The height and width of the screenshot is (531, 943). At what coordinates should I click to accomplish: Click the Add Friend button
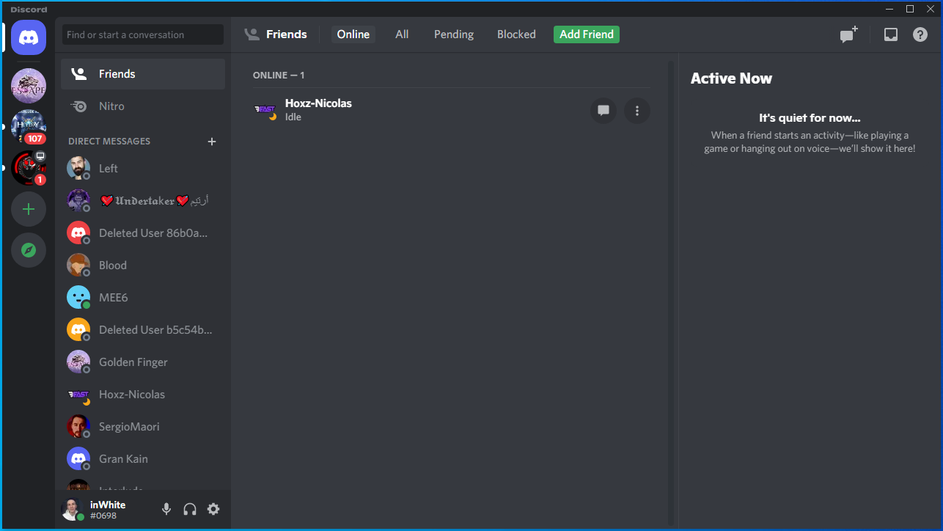(x=587, y=34)
